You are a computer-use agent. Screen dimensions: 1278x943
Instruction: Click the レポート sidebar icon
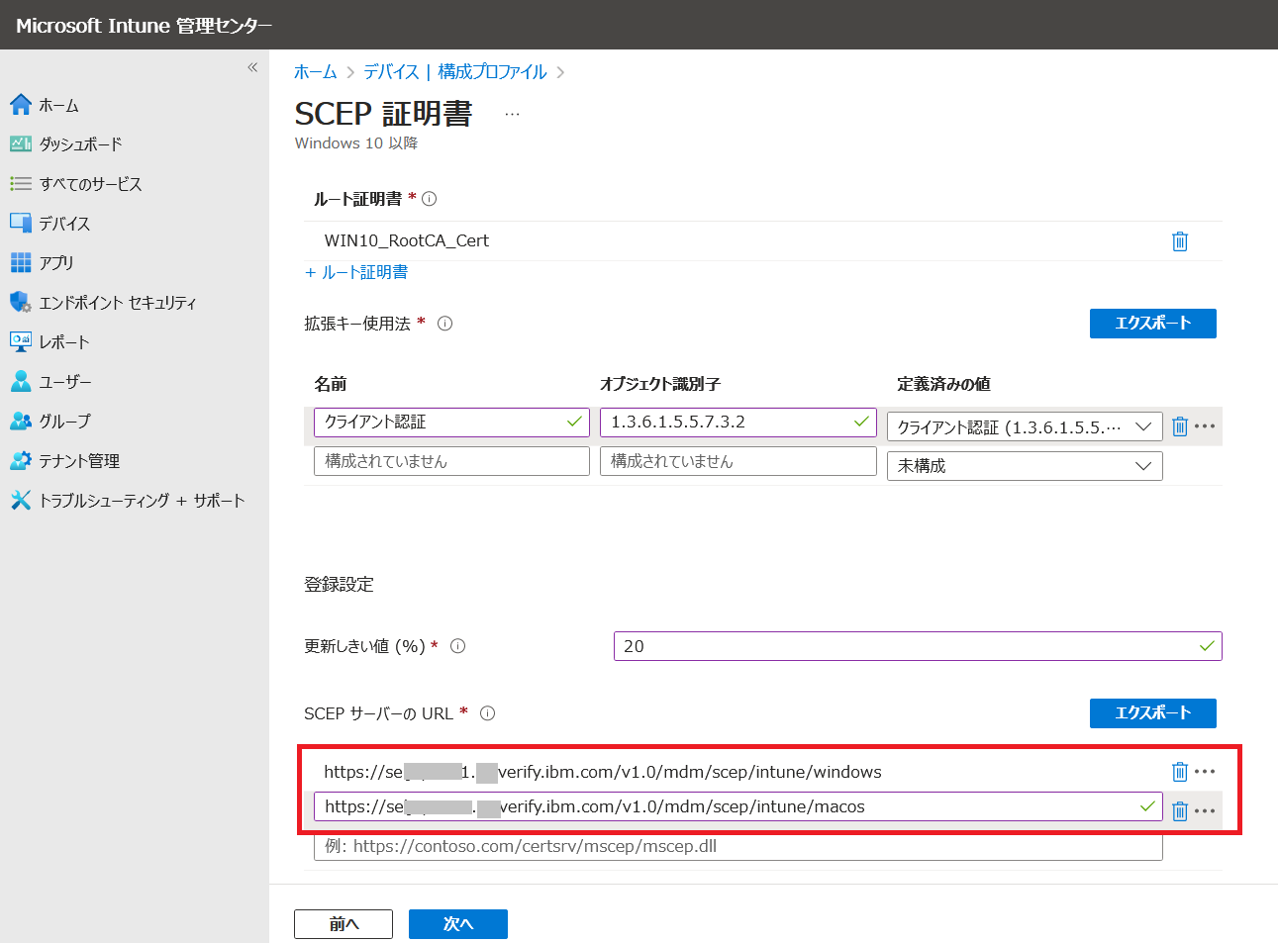pyautogui.click(x=21, y=341)
